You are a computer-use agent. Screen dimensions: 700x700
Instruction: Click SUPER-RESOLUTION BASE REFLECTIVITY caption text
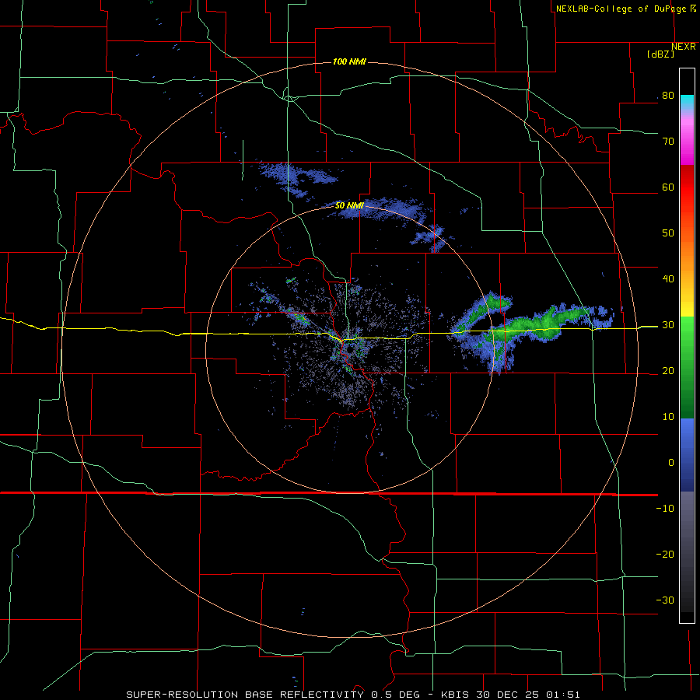click(x=245, y=695)
